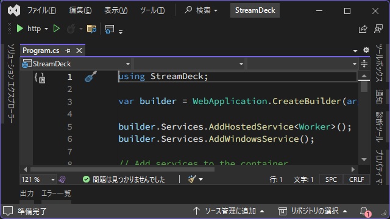390x219 pixels.
Task: Click the 検索 search box
Action: [201, 10]
